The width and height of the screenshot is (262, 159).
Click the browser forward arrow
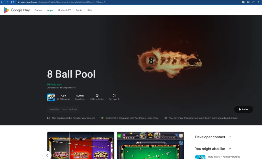[x=7, y=2]
